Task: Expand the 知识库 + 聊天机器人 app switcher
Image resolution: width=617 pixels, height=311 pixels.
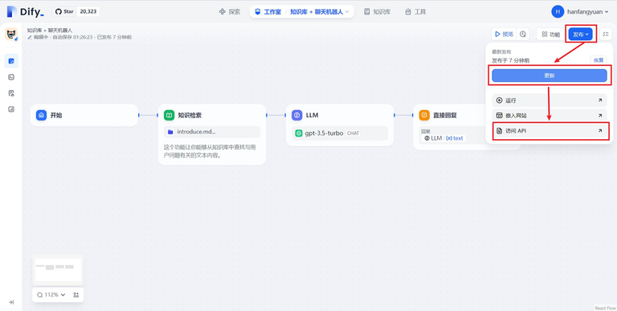Action: pyautogui.click(x=319, y=12)
